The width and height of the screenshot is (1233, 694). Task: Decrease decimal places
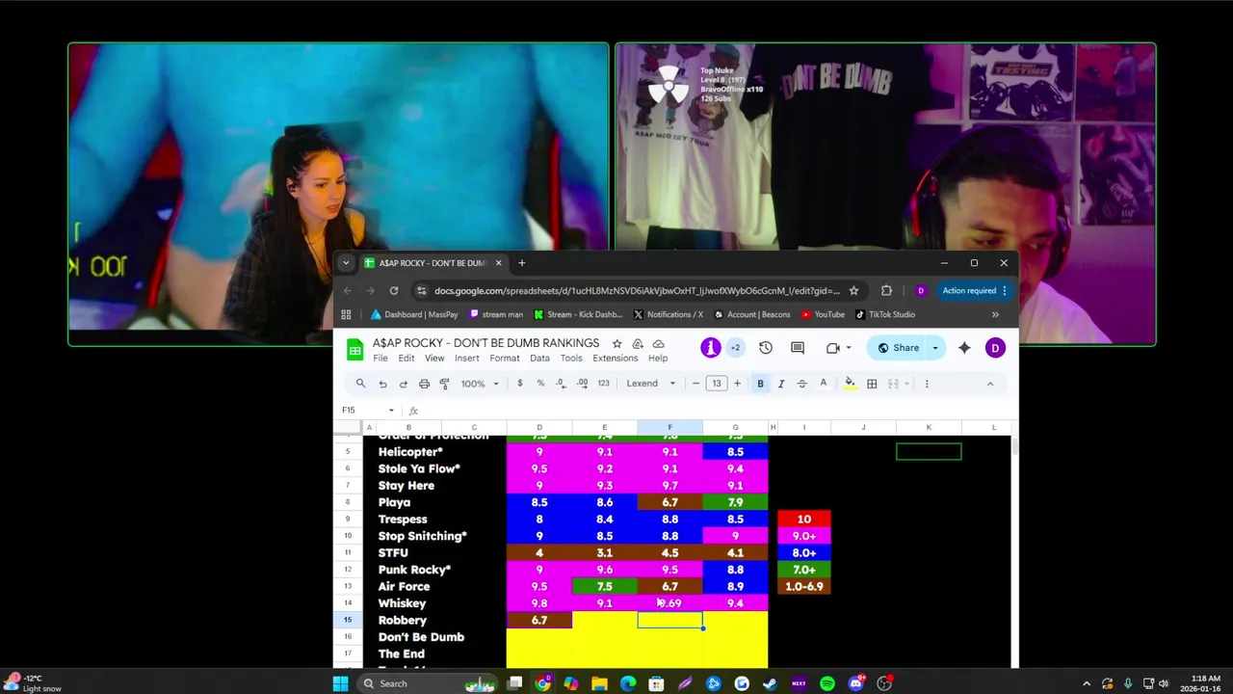click(561, 384)
